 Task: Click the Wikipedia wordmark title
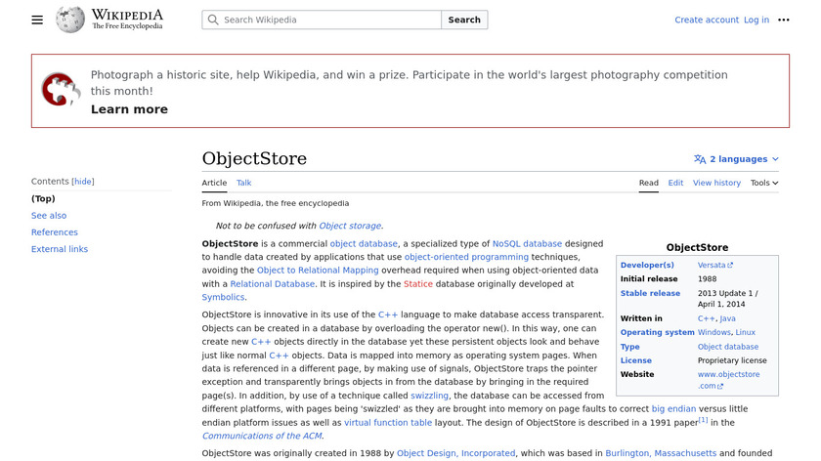click(127, 16)
